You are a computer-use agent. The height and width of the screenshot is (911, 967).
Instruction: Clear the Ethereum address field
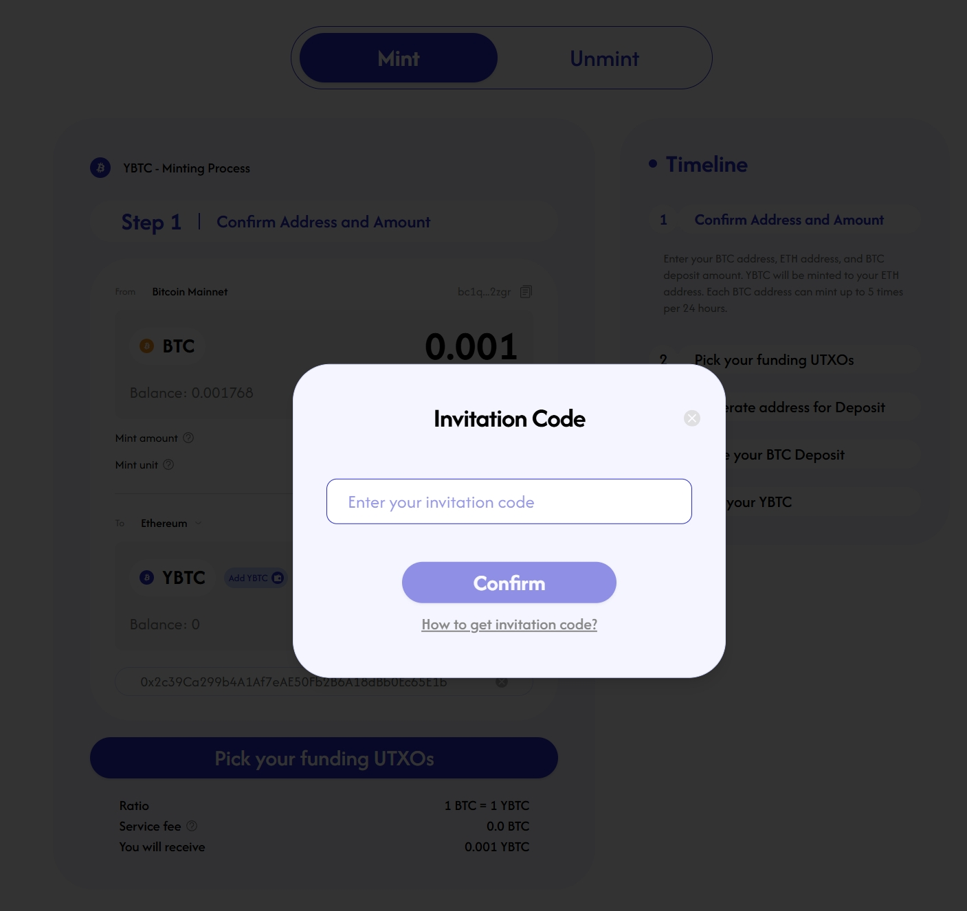click(x=502, y=682)
